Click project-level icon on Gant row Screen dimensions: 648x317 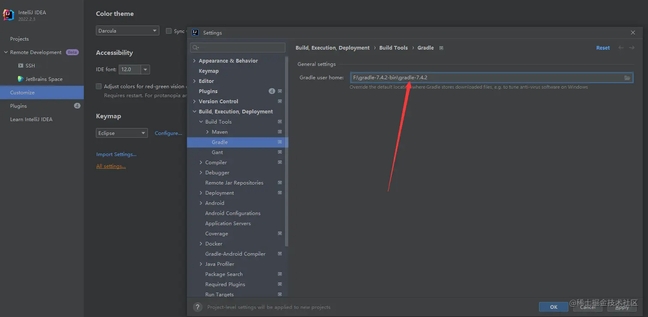[280, 152]
